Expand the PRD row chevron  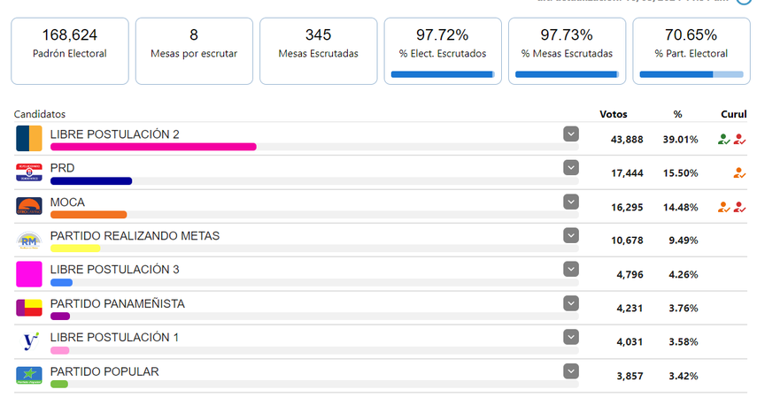tap(571, 167)
